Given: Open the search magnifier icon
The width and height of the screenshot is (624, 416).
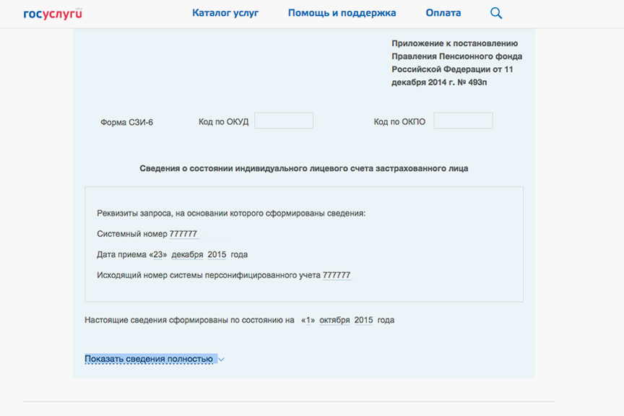Looking at the screenshot, I should pyautogui.click(x=495, y=13).
